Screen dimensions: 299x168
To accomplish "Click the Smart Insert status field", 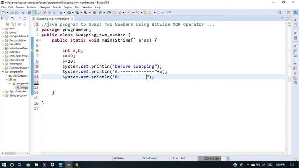I will 150,158.
